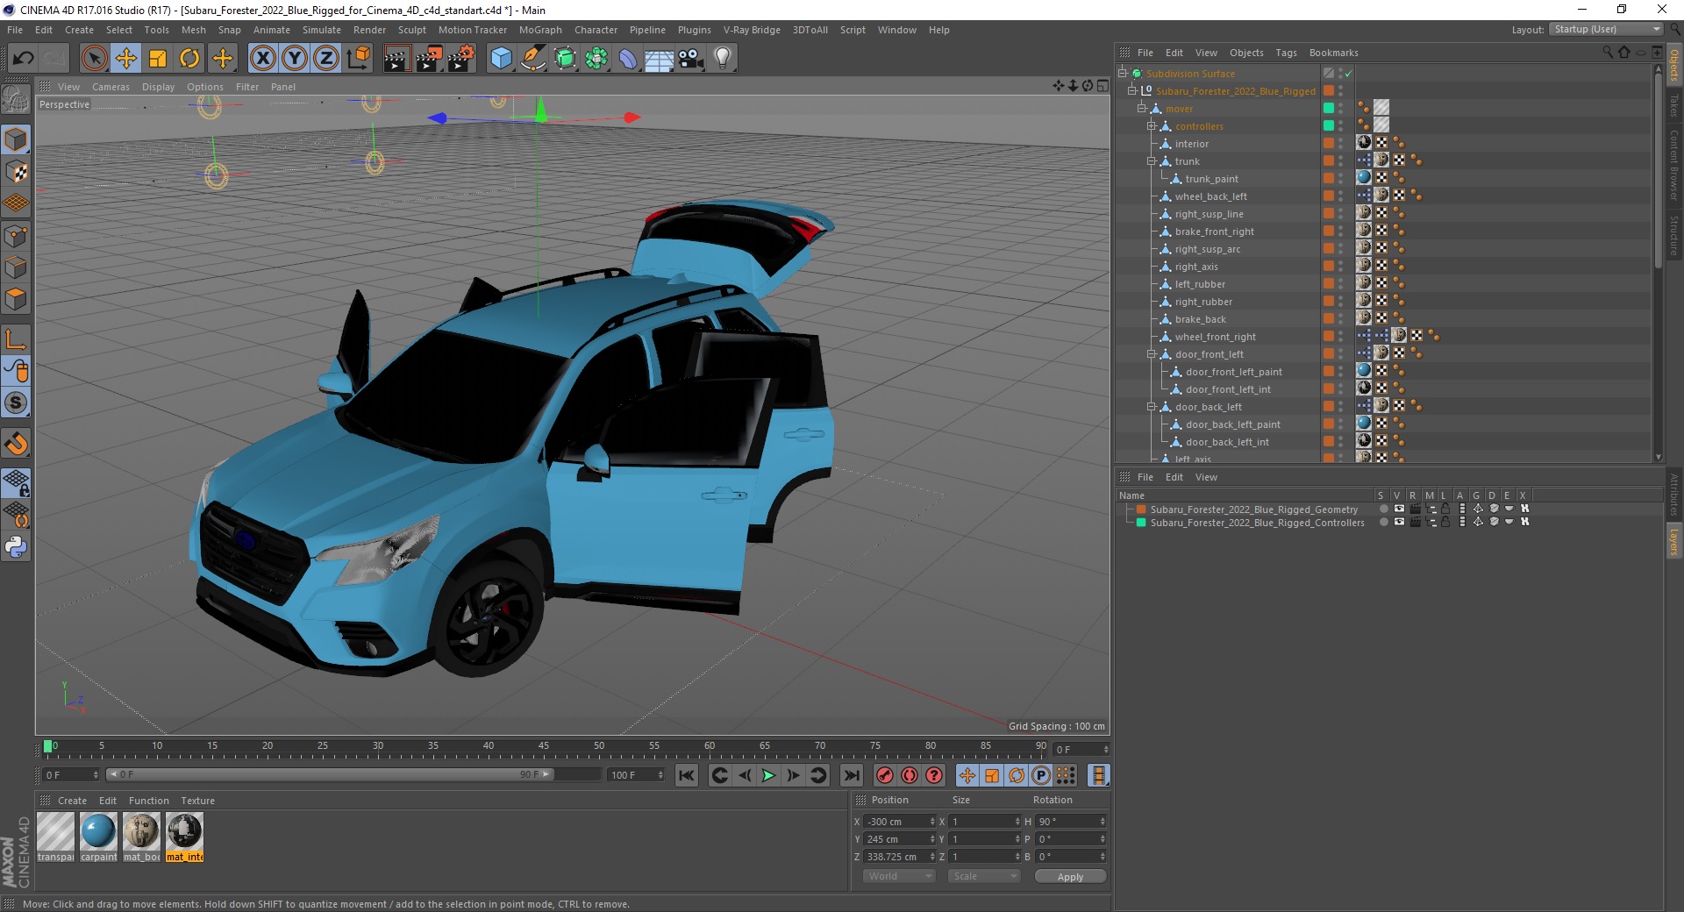Switch to Texture mode checkerboard cube
Image resolution: width=1684 pixels, height=912 pixels.
pos(16,171)
